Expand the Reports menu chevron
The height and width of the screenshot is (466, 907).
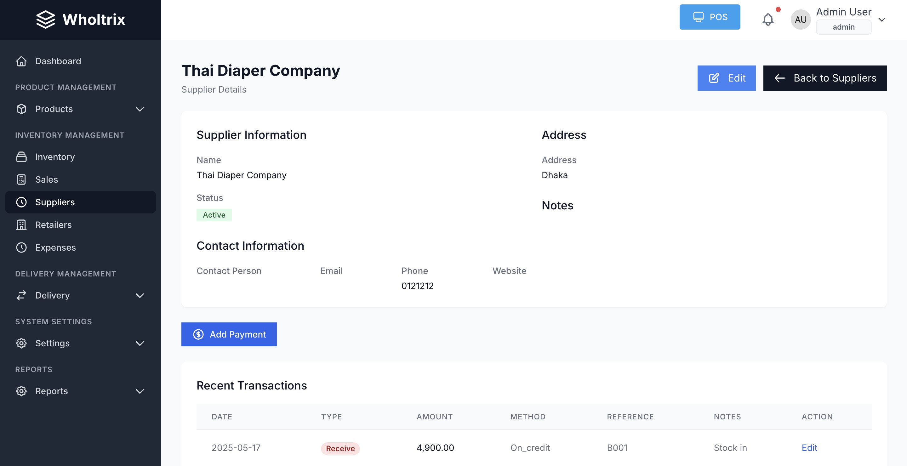140,391
